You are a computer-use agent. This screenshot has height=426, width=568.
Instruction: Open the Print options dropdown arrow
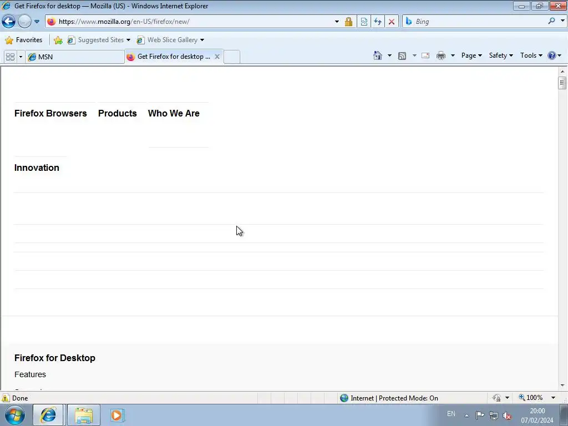(x=453, y=55)
